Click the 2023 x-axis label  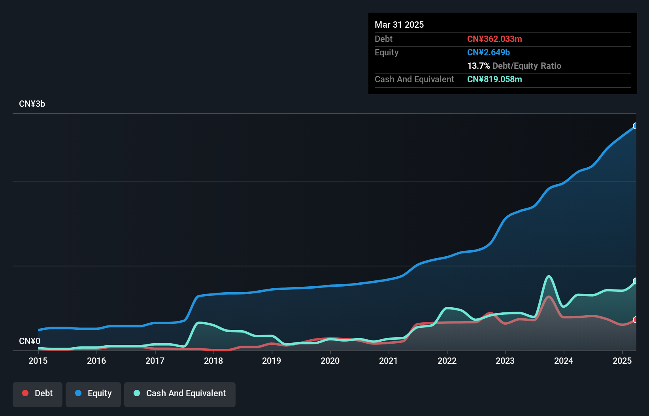(505, 361)
